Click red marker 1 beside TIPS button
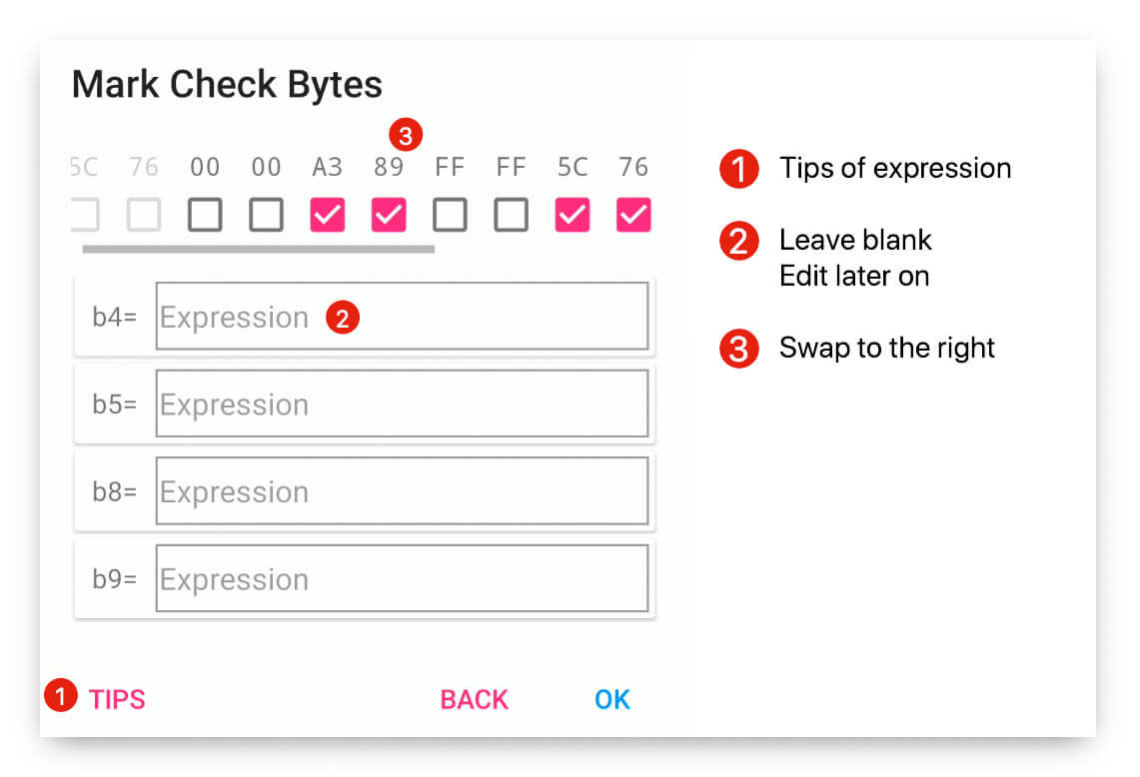Viewport: 1140px width, 777px height. pos(62,697)
